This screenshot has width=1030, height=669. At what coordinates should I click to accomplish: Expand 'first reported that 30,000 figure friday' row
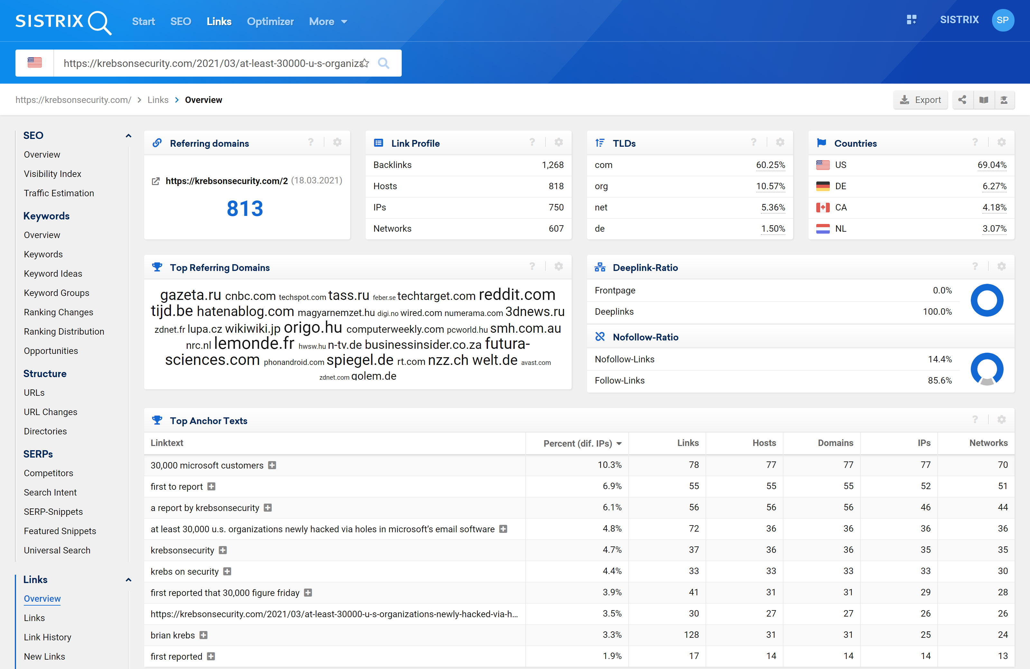click(x=308, y=592)
